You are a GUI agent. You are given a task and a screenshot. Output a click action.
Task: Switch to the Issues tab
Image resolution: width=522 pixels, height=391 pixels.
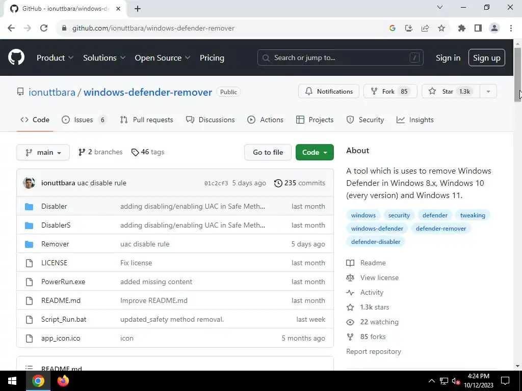point(84,120)
